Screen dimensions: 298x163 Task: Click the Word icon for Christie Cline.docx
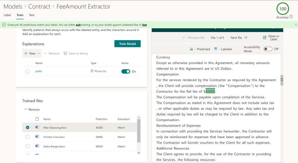(x=37, y=136)
